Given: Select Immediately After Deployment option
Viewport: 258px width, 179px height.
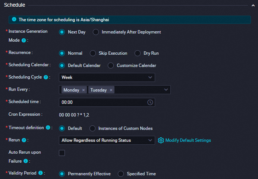Looking at the screenshot, I should tap(96, 32).
